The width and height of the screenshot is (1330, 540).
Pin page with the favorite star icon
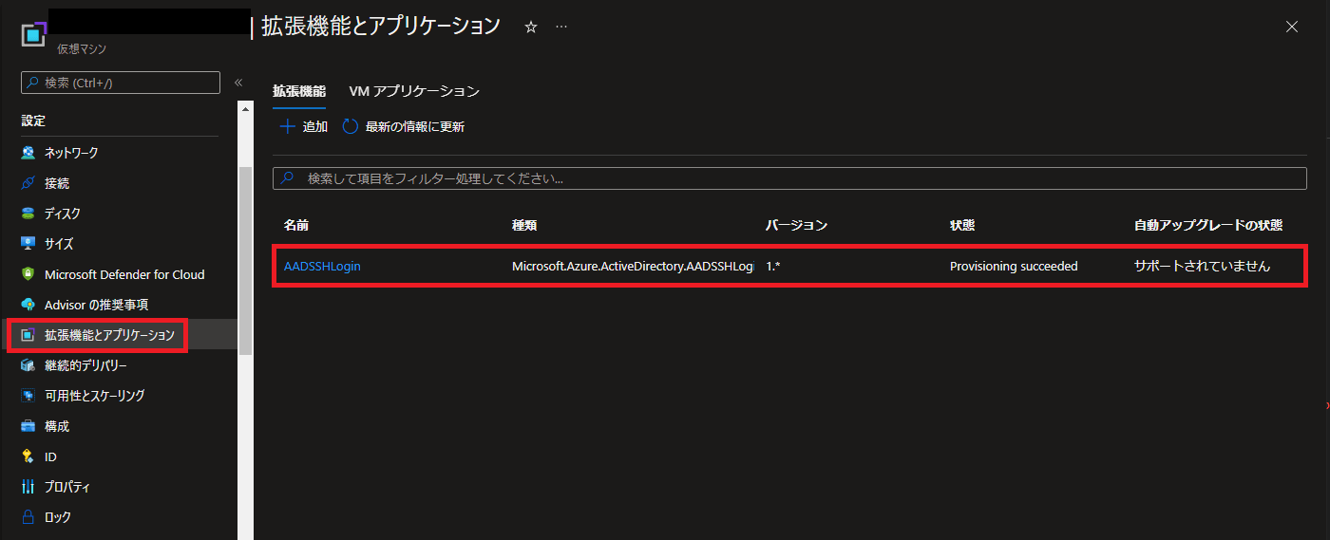(x=531, y=27)
